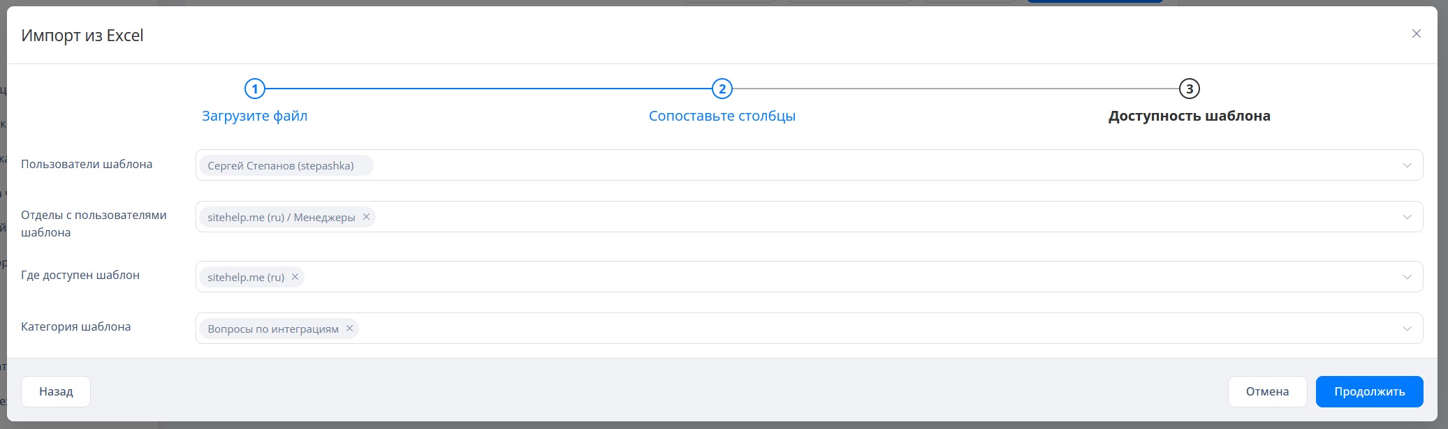
Task: Click inside the Категория шаблона field
Action: pos(838,329)
